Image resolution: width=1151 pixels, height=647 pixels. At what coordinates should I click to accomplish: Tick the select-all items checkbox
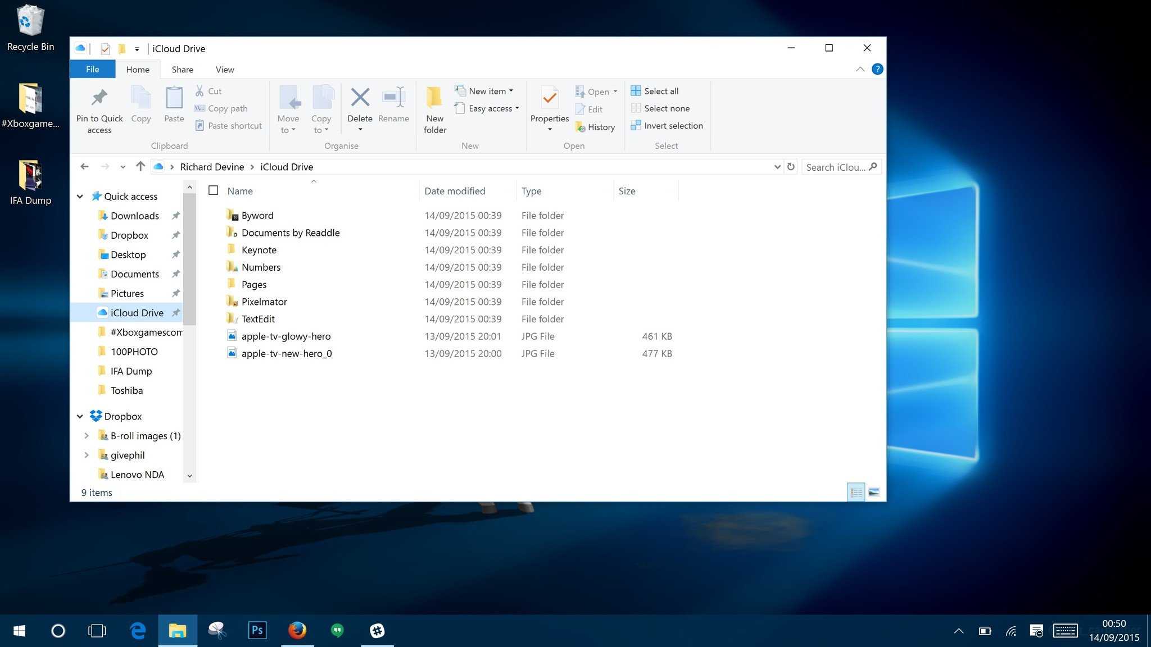click(213, 190)
